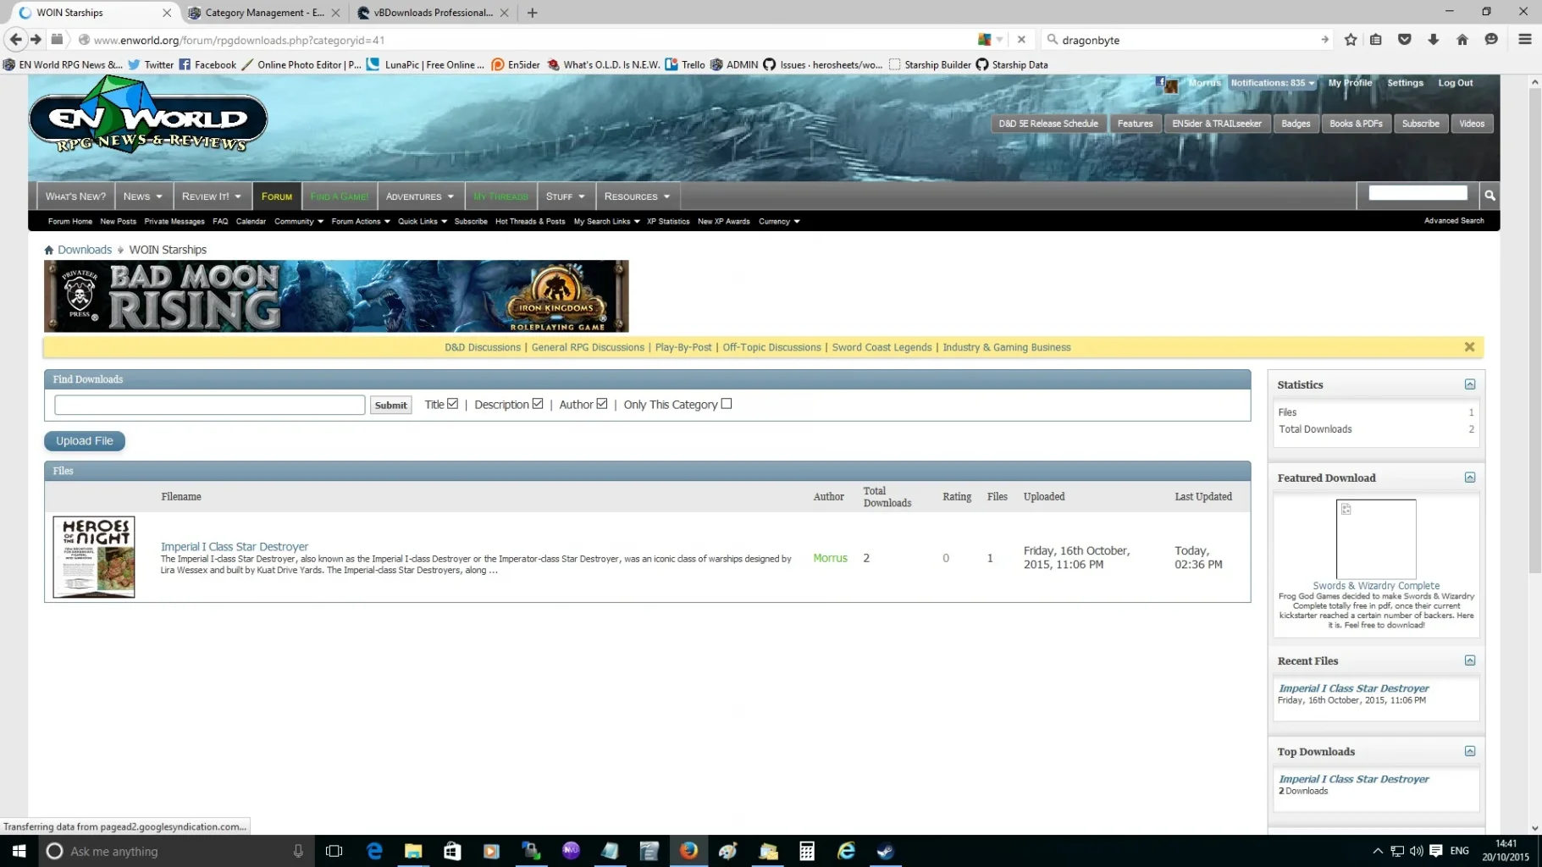This screenshot has width=1542, height=867.
Task: Click the Firefox taskbar icon
Action: [x=689, y=851]
